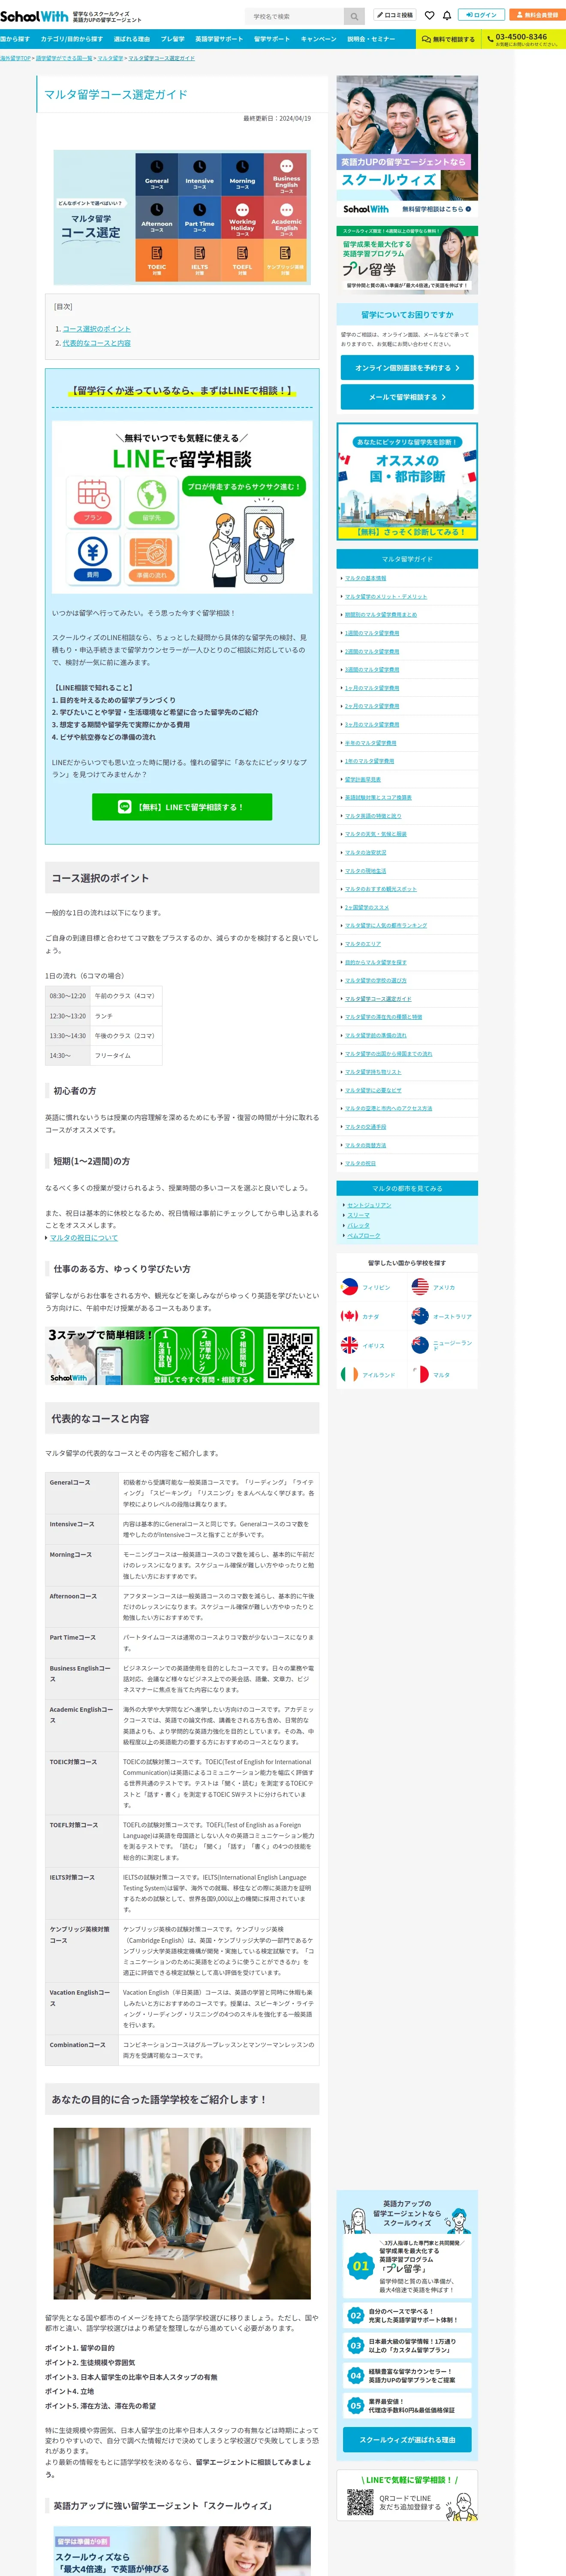Open the スリーマ city link

(358, 1215)
